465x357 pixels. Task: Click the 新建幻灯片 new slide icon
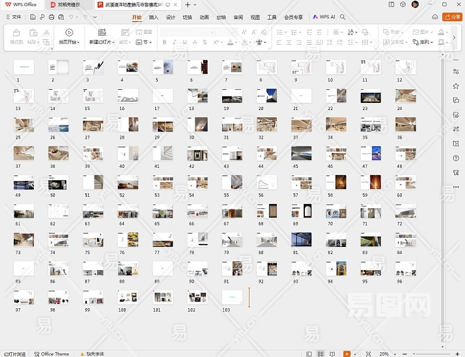coord(102,33)
